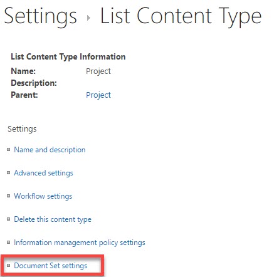Click the Settings breadcrumb title
274x277 pixels.
[x=40, y=17]
